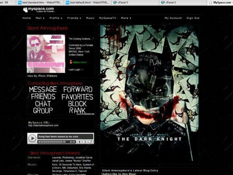233x175 pixels.
Task: Open the More dropdown menu
Action: 126,18
